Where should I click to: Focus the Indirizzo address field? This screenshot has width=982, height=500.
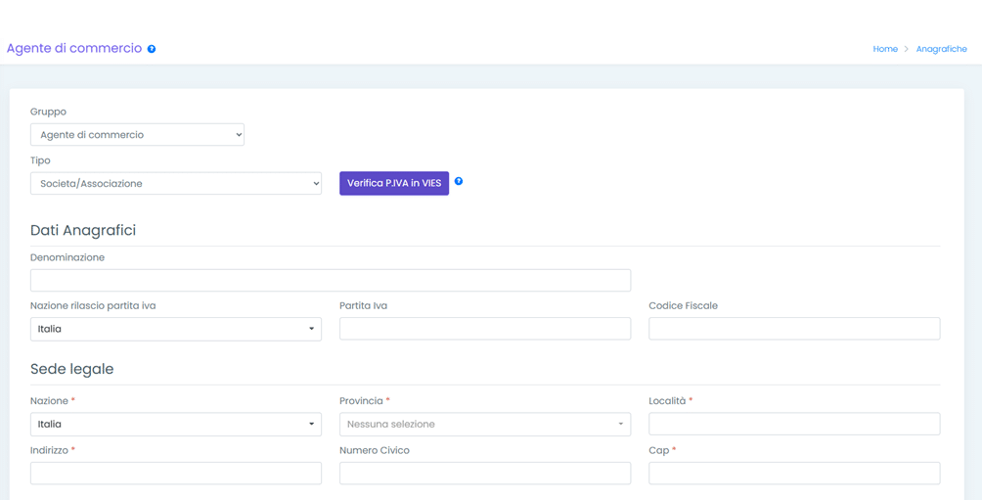pos(176,474)
